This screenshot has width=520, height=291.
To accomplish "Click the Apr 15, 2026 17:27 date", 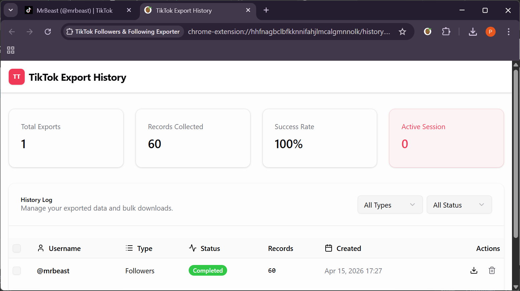I will tap(353, 271).
